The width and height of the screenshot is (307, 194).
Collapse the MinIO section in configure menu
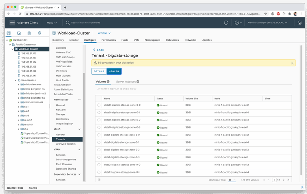point(79,129)
